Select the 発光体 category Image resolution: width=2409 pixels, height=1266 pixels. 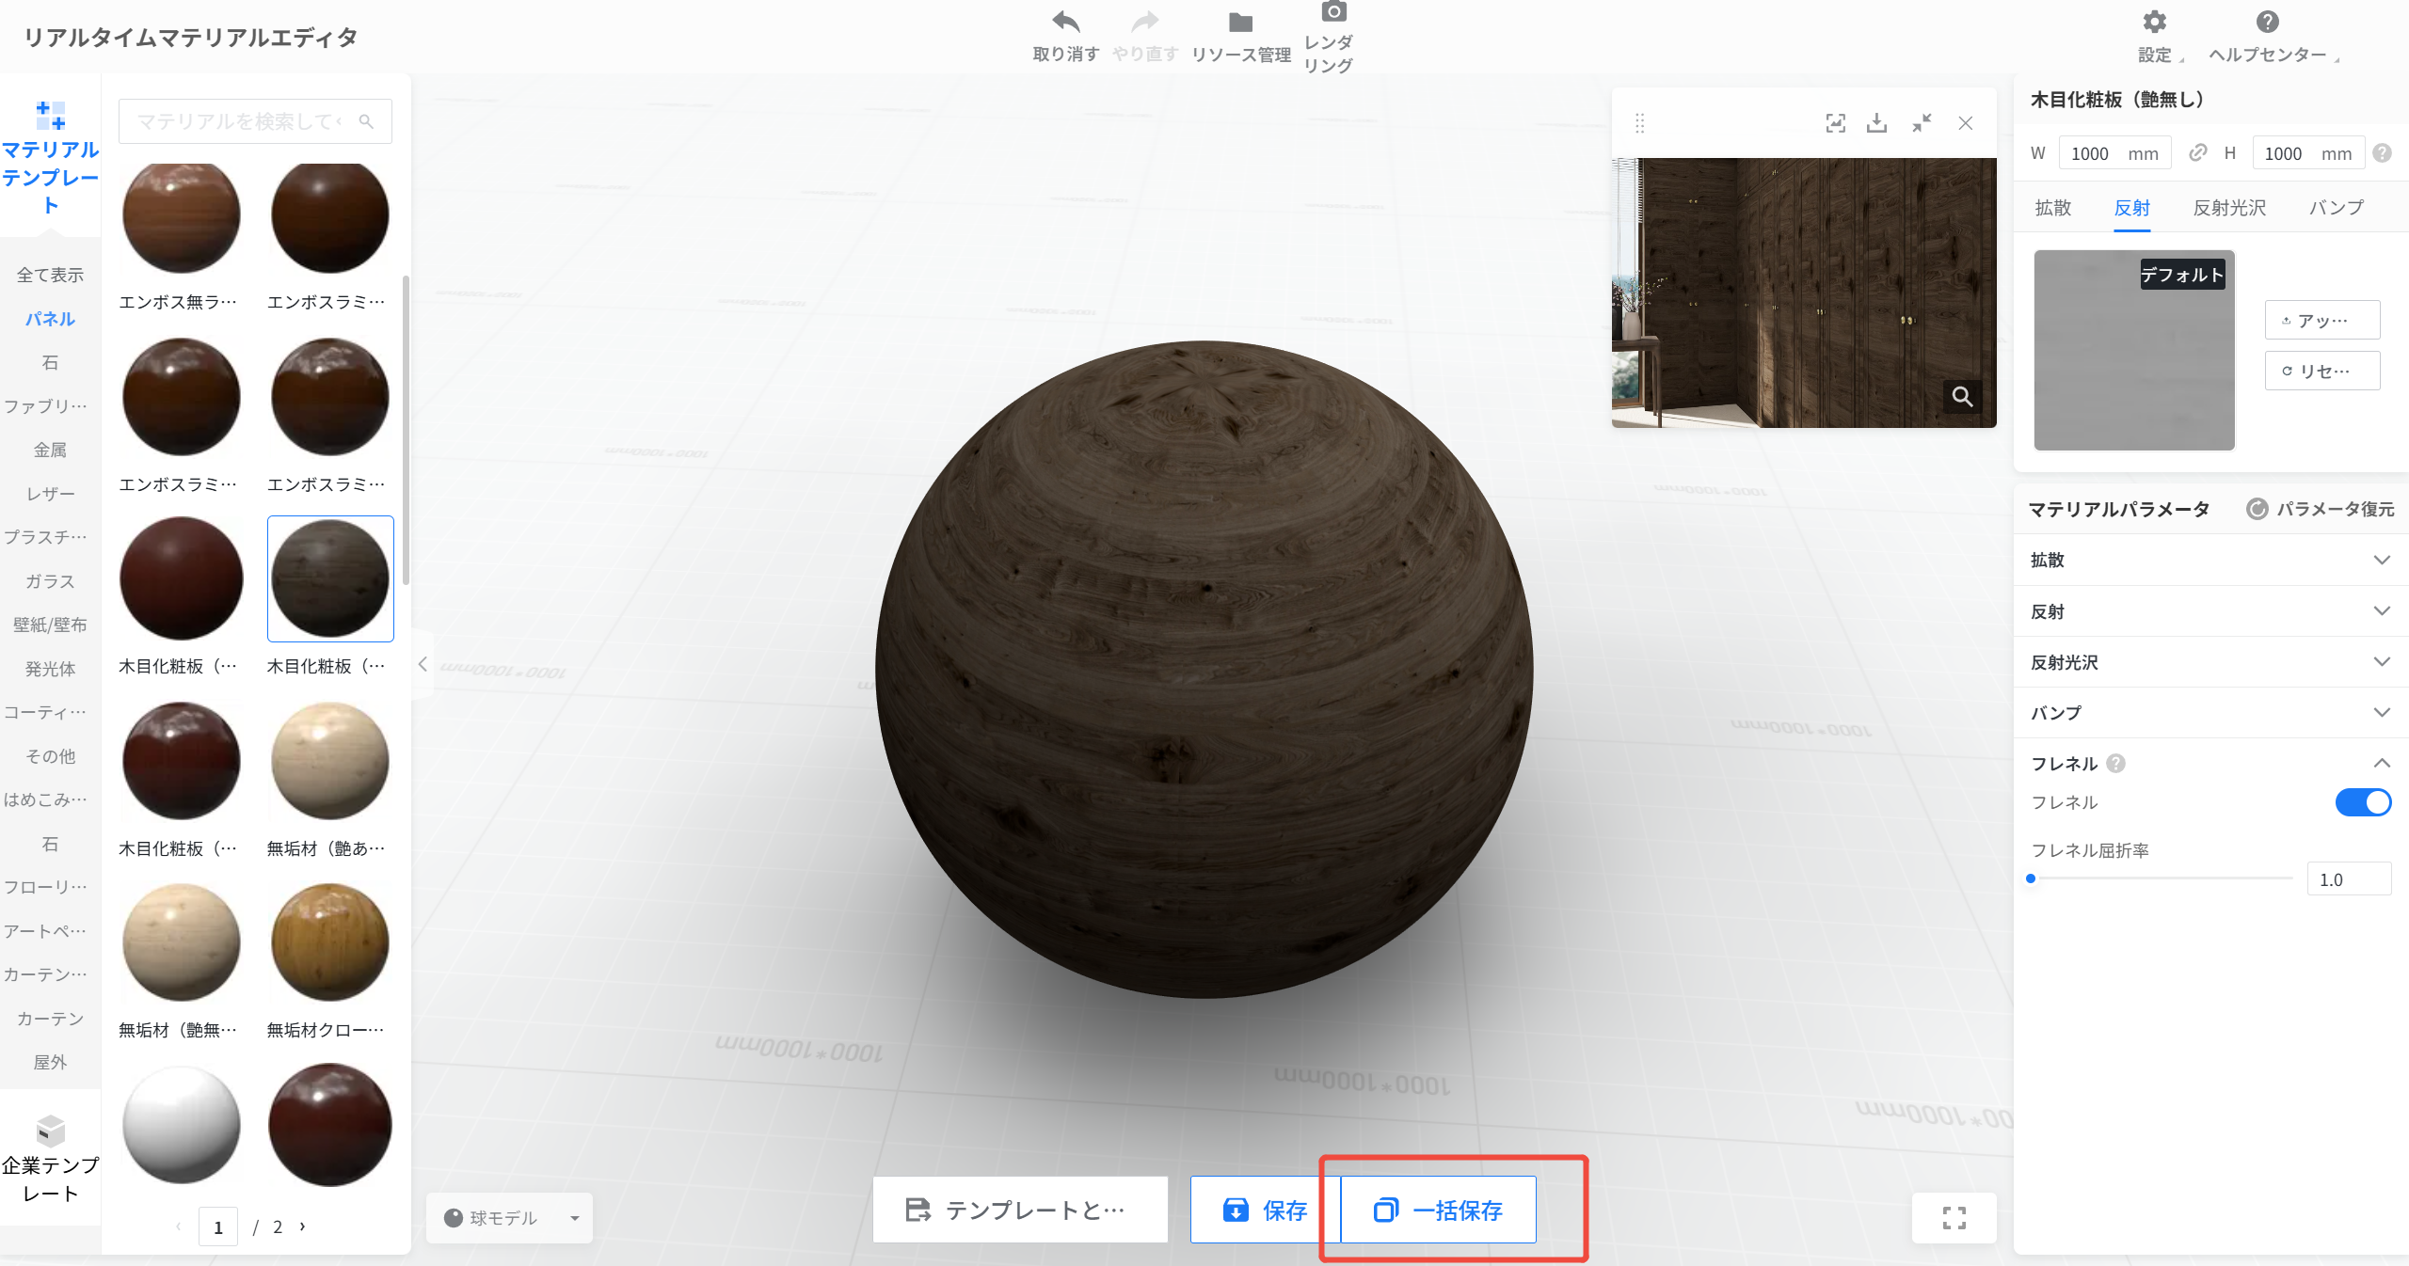pyautogui.click(x=51, y=669)
